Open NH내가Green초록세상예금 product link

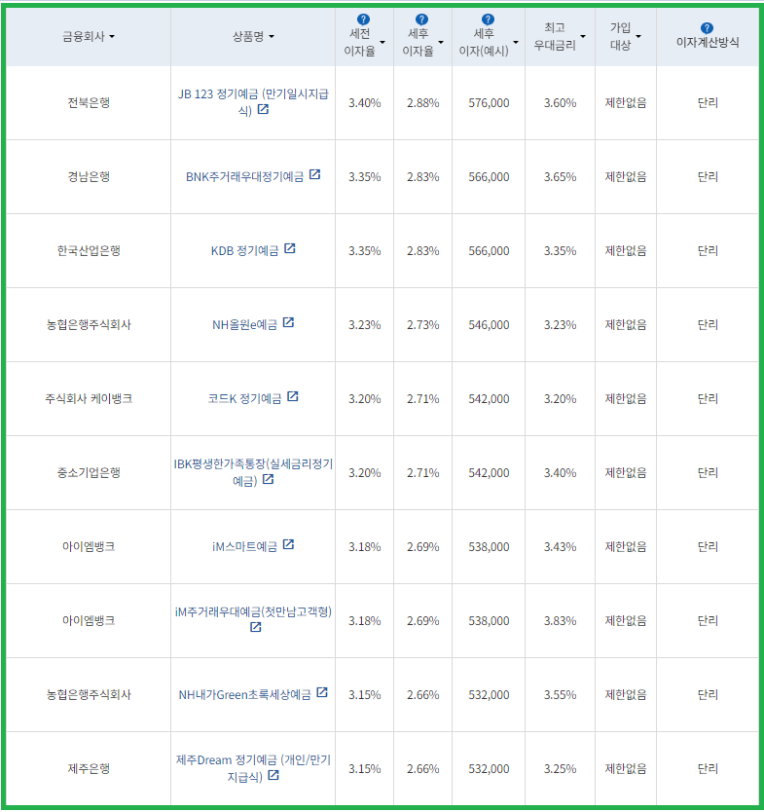(x=244, y=694)
